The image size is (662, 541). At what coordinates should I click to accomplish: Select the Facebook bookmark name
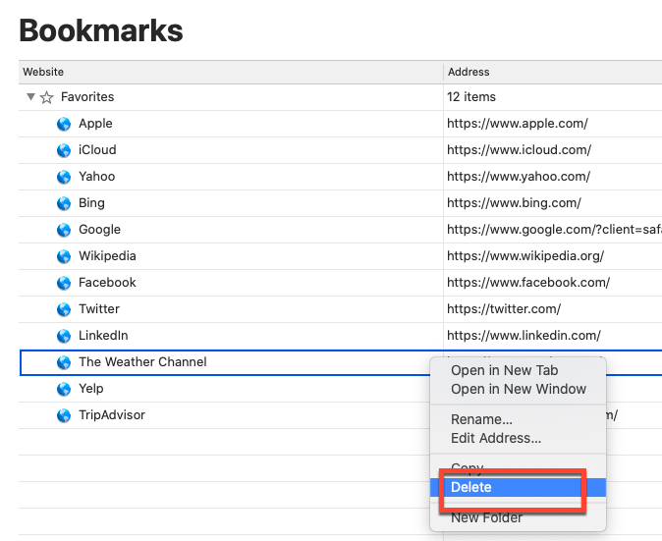[x=107, y=283]
